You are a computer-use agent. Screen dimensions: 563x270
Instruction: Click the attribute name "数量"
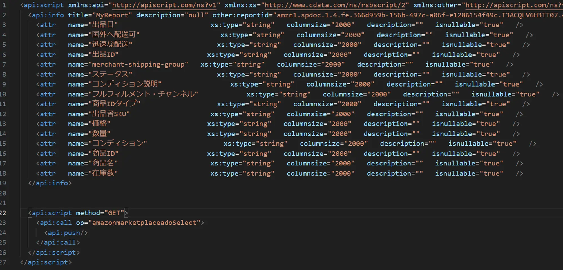point(99,134)
